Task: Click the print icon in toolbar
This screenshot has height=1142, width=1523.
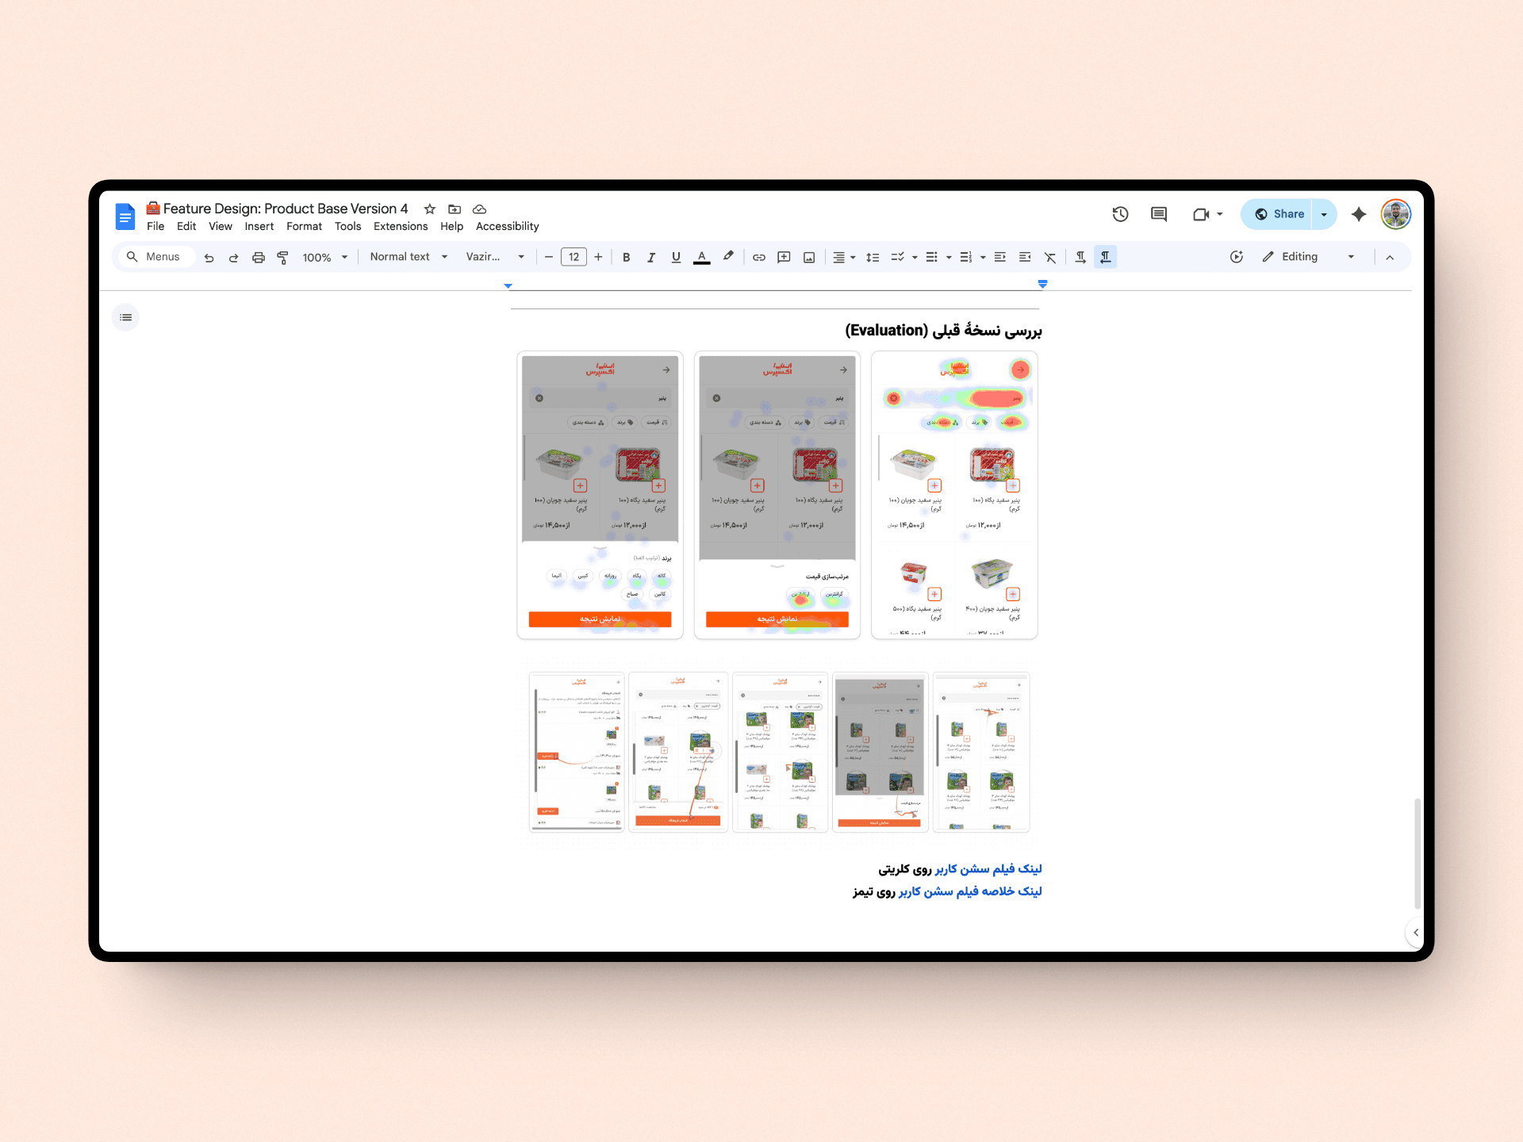Action: click(x=258, y=257)
